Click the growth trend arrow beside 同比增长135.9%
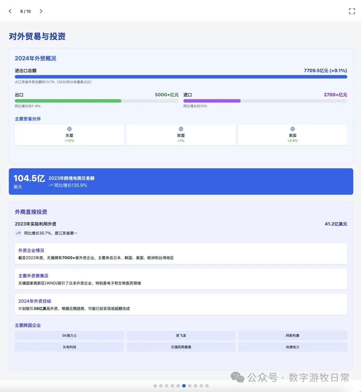361x392 pixels. tap(50, 185)
